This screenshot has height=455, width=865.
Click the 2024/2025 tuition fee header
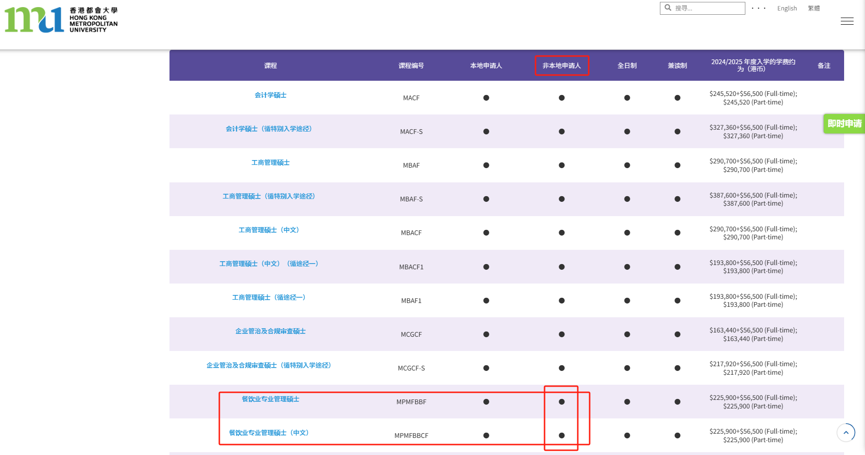tap(753, 66)
